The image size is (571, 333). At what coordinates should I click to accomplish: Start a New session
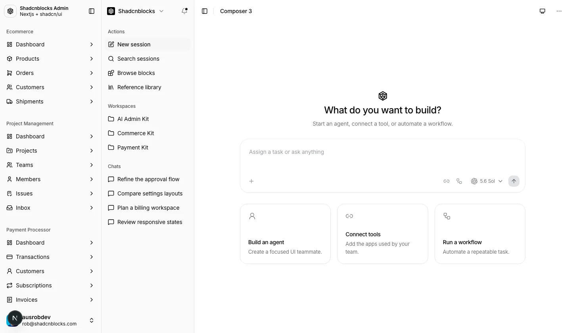coord(148,44)
